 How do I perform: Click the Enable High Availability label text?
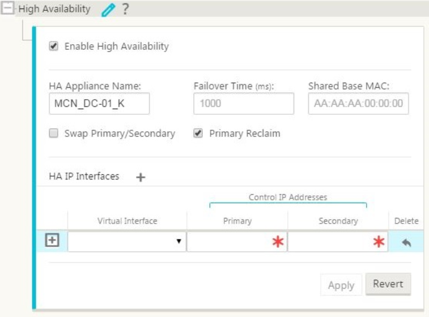click(x=117, y=46)
